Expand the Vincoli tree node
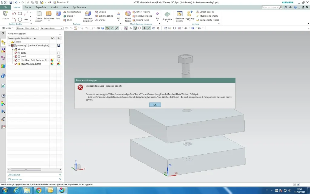 point(13,49)
